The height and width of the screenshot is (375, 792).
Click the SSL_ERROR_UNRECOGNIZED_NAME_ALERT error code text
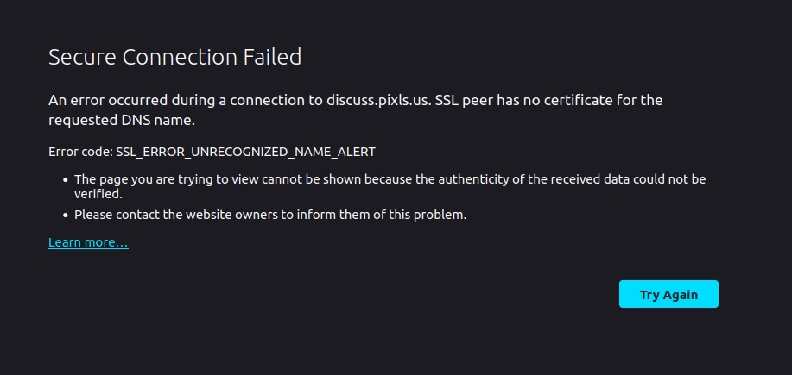[x=245, y=152]
